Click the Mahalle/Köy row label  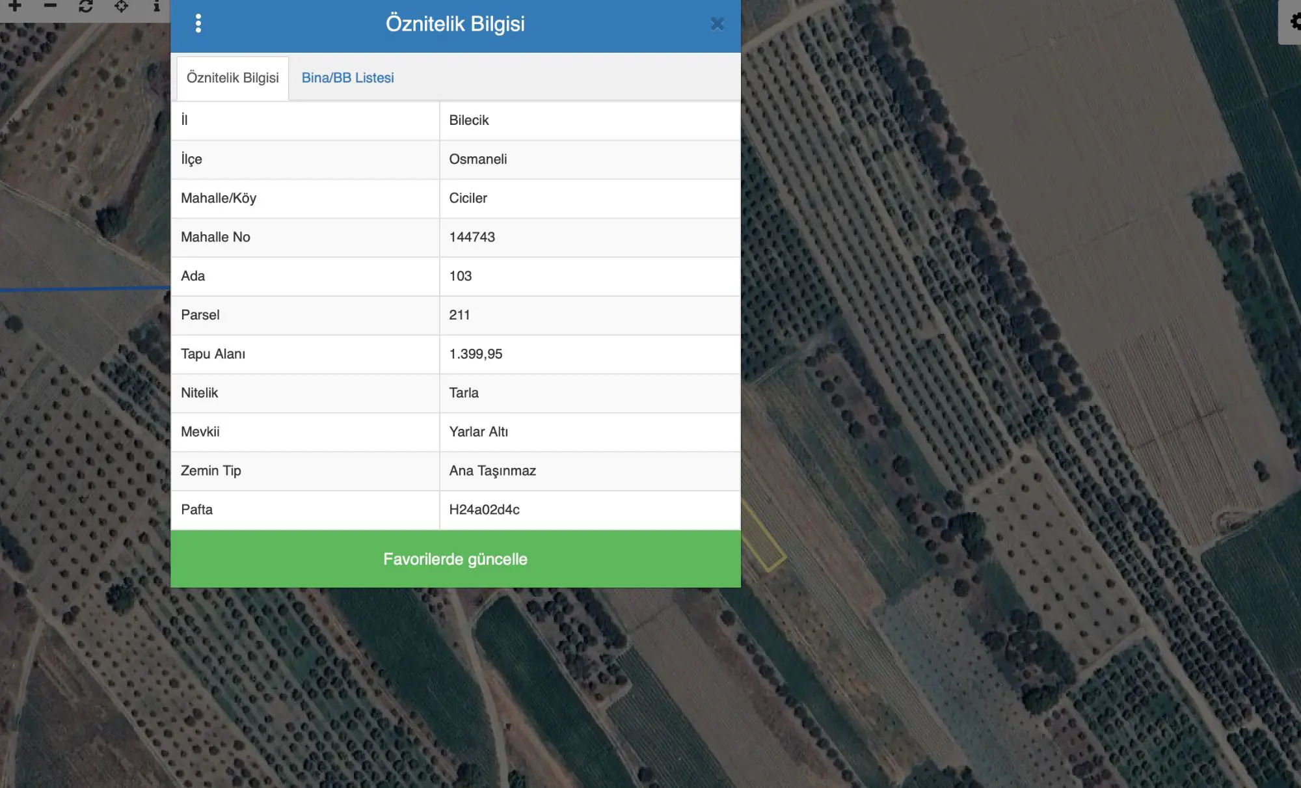(x=219, y=198)
